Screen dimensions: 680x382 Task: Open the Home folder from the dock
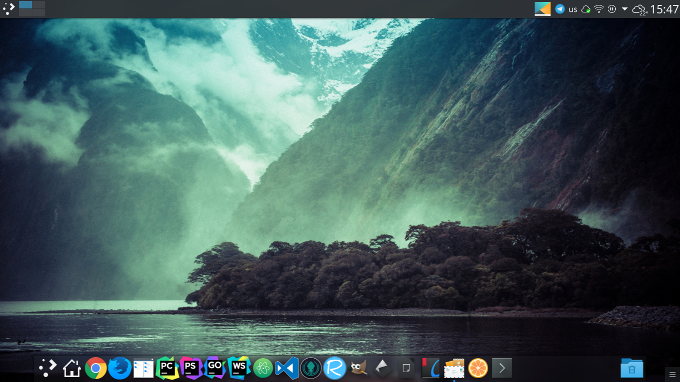point(72,368)
